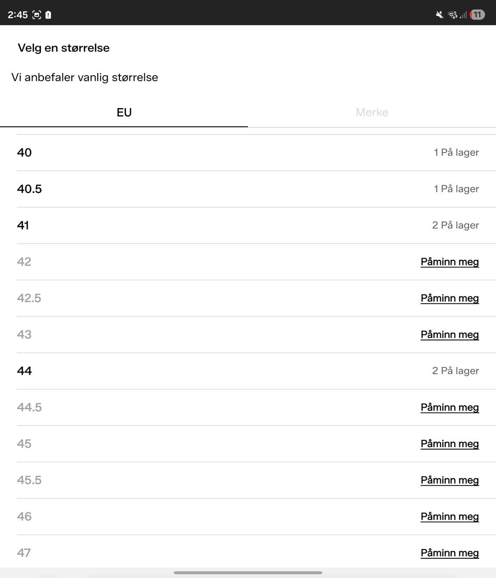
Task: Select size 40
Action: tap(248, 153)
